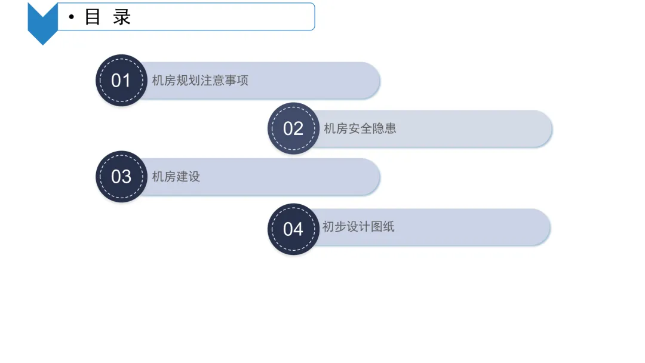Click the pill bar right of 初步设计图纸
The height and width of the screenshot is (363, 645).
click(473, 227)
